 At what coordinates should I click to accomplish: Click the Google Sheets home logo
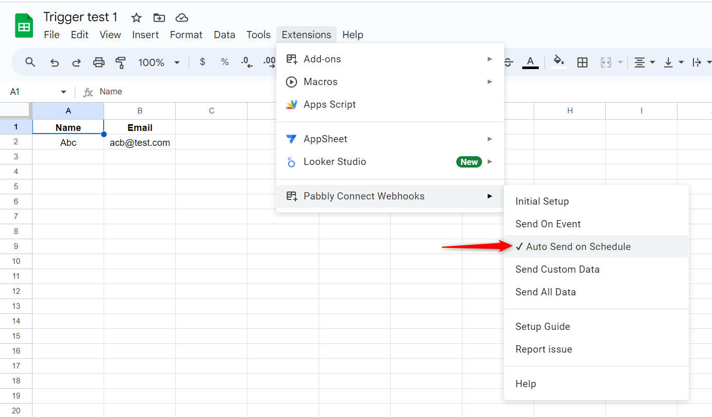pos(24,26)
